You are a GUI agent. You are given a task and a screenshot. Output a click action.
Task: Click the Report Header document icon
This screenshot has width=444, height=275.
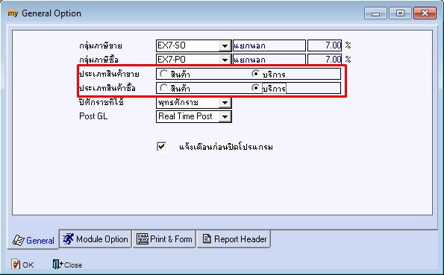click(x=207, y=239)
